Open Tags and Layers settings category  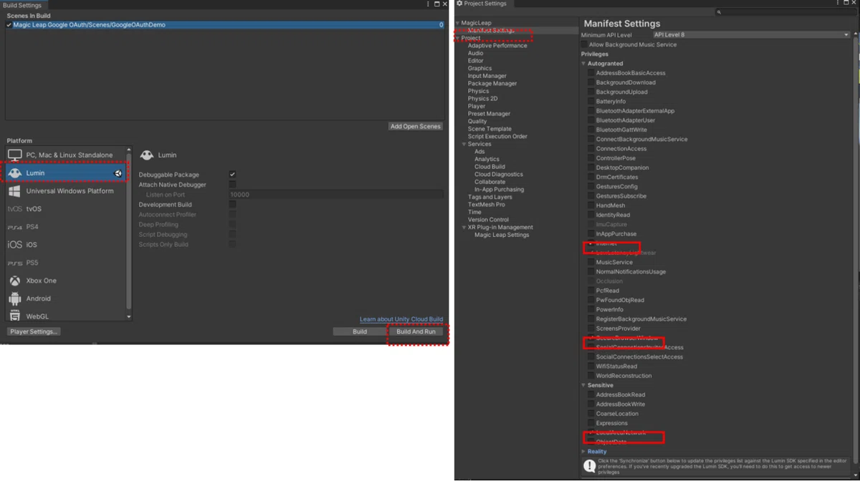tap(490, 197)
